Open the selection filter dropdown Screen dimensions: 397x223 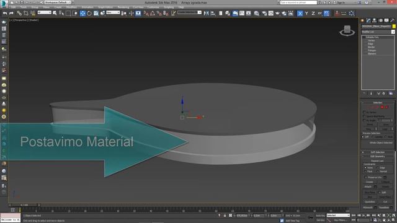click(x=44, y=12)
